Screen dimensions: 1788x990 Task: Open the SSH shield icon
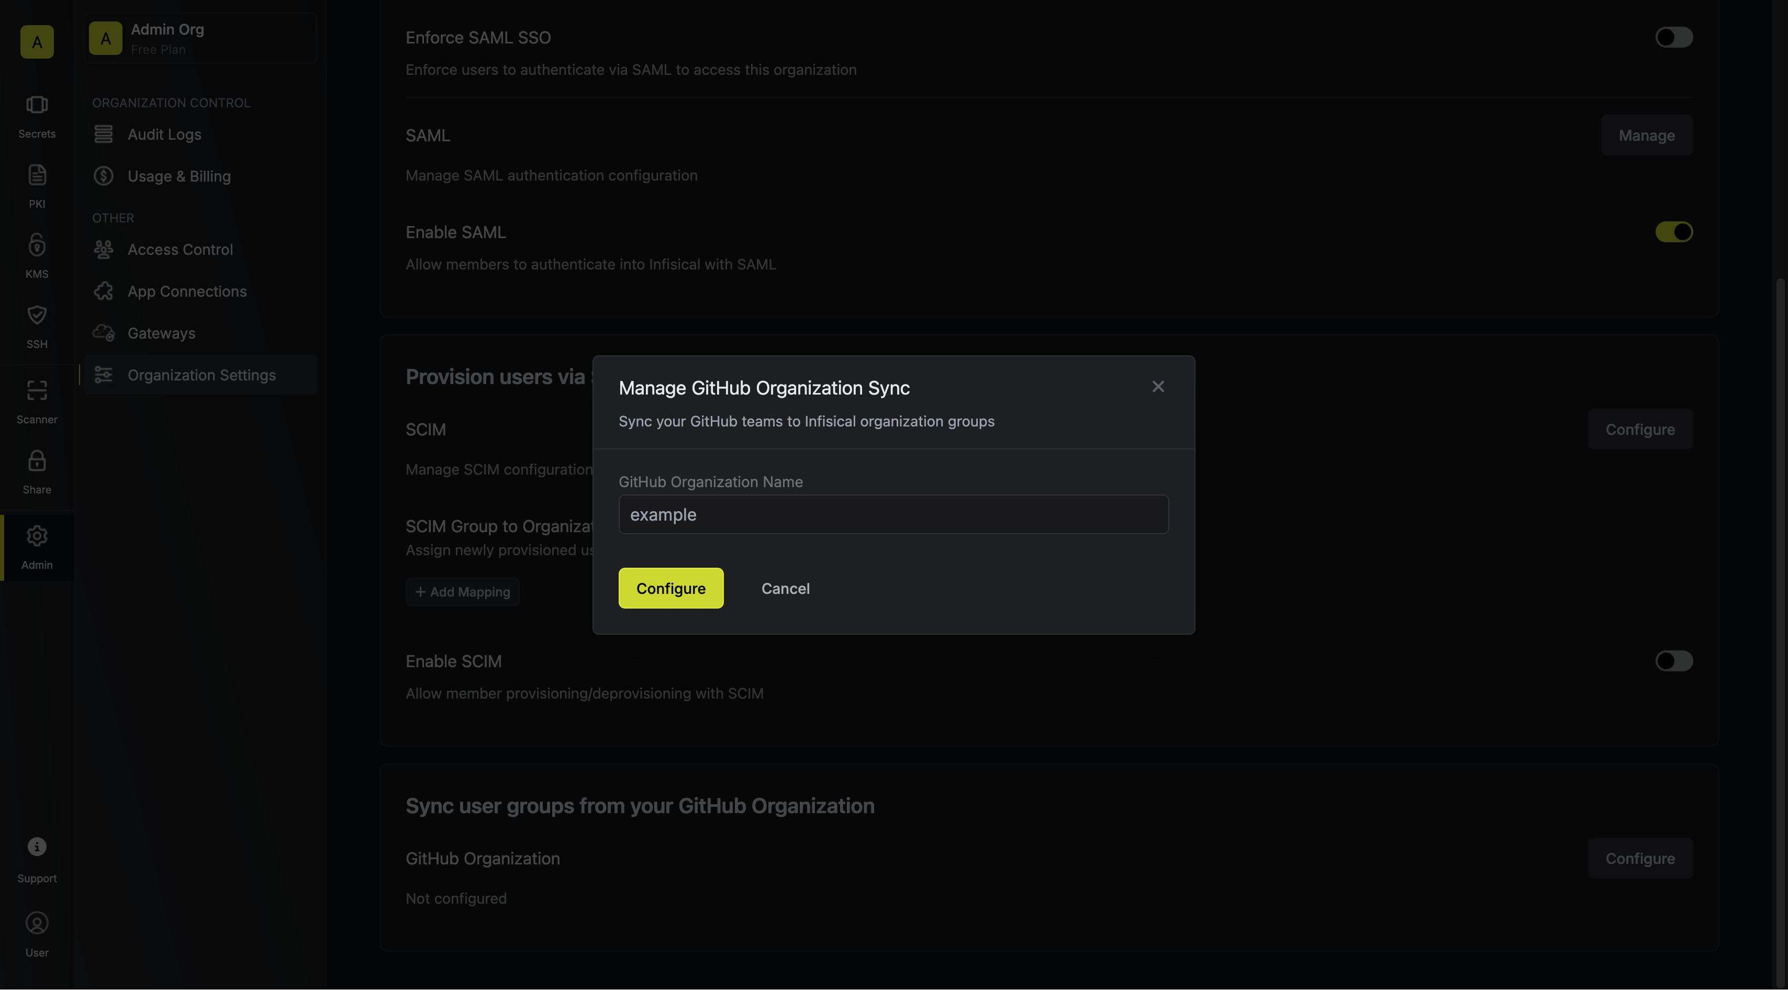pyautogui.click(x=37, y=315)
